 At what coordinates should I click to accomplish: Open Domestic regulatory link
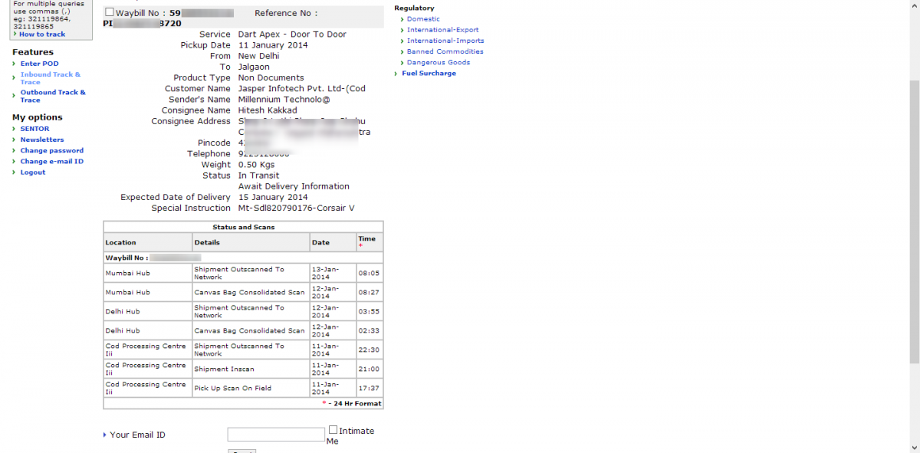tap(423, 19)
